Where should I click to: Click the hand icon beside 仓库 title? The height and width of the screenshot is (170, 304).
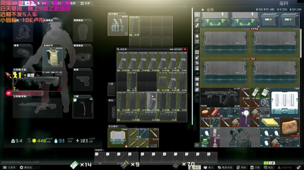click(203, 9)
